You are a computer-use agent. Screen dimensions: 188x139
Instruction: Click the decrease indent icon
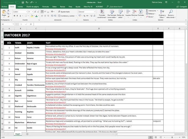52,16
